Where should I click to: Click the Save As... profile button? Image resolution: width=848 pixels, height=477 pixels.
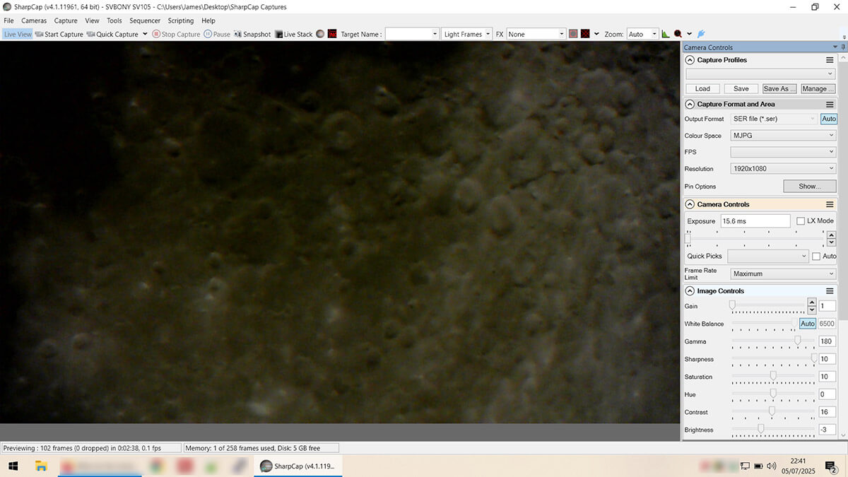[779, 88]
